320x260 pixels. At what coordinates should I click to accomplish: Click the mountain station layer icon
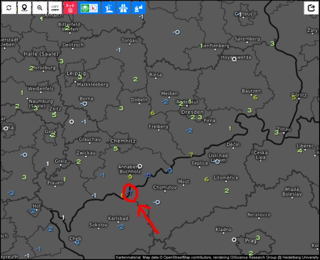[109, 8]
